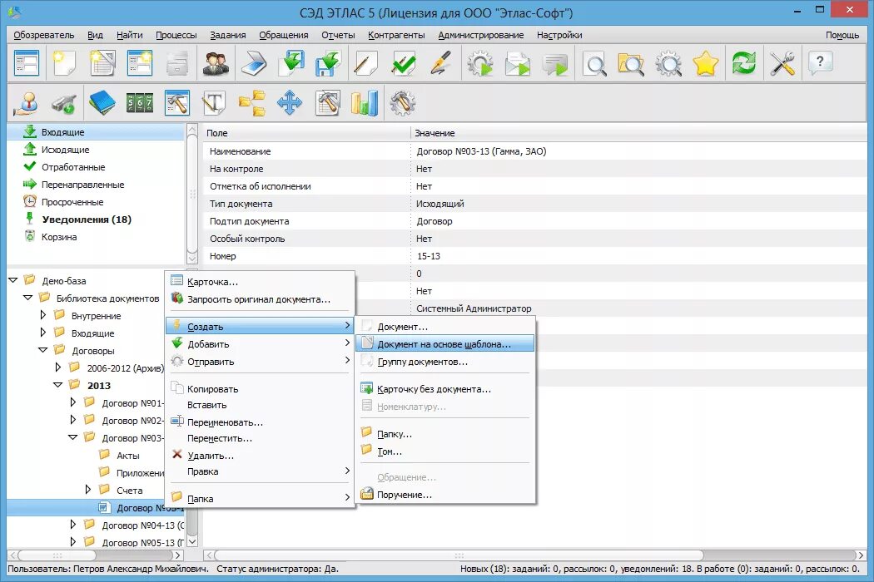Click the blue books library icon
874x582 pixels.
(x=102, y=103)
